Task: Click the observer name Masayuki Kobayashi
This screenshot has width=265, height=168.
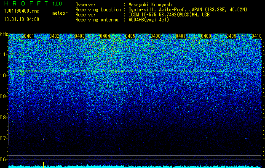Action: click(151, 5)
